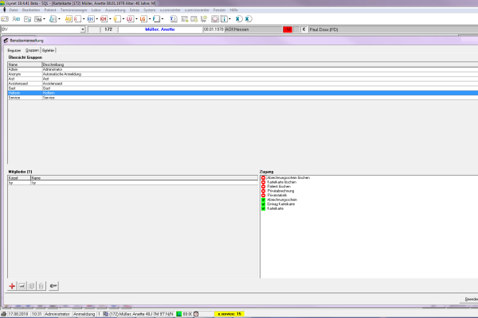The image size is (478, 318).
Task: Click the text document T icon
Action: click(174, 19)
